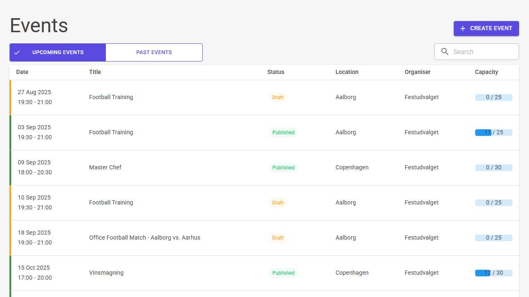Click the Location column header
The width and height of the screenshot is (529, 297).
click(347, 72)
